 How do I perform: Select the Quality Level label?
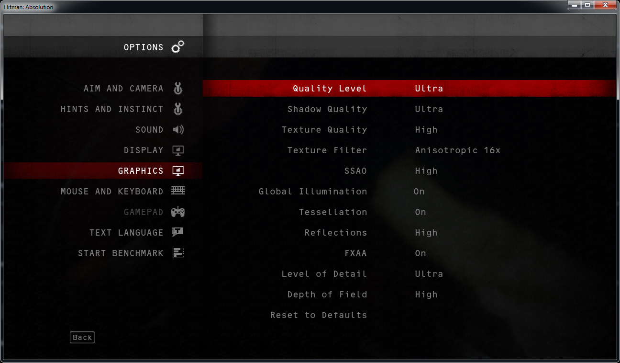coord(330,89)
